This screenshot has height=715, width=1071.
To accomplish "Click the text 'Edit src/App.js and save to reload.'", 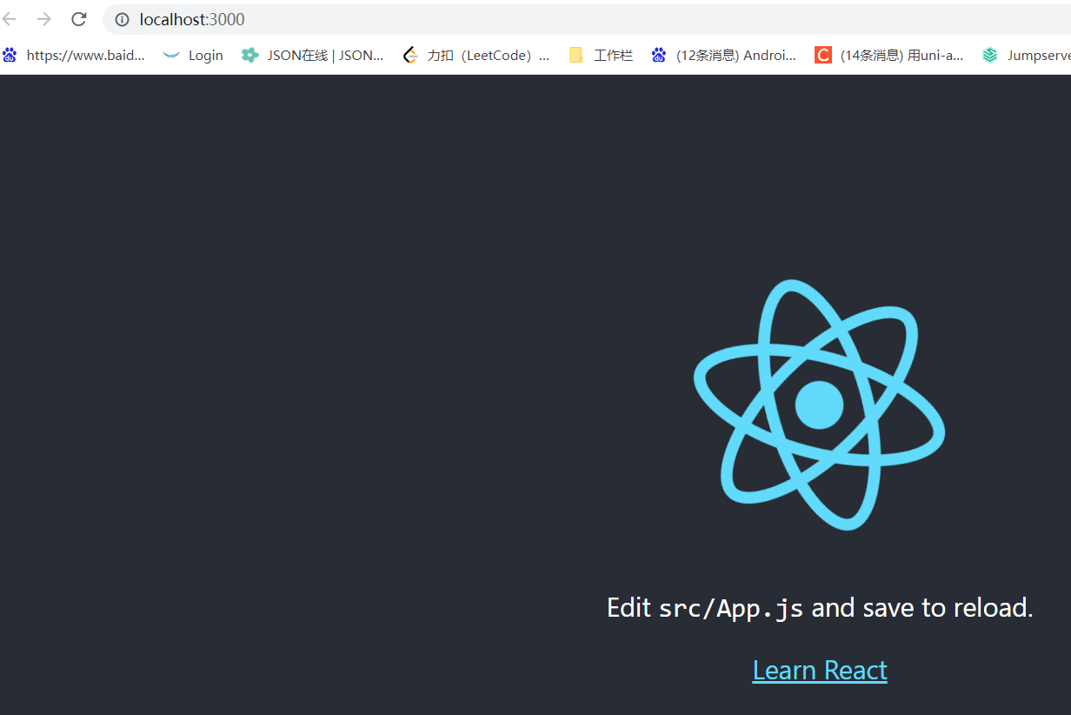I will click(820, 607).
